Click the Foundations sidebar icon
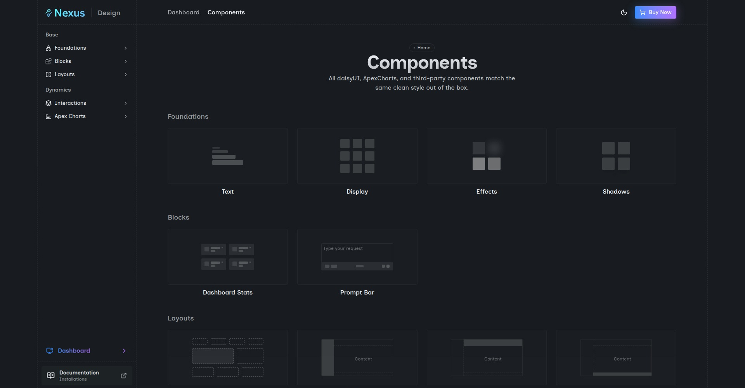Image resolution: width=745 pixels, height=388 pixels. (49, 48)
